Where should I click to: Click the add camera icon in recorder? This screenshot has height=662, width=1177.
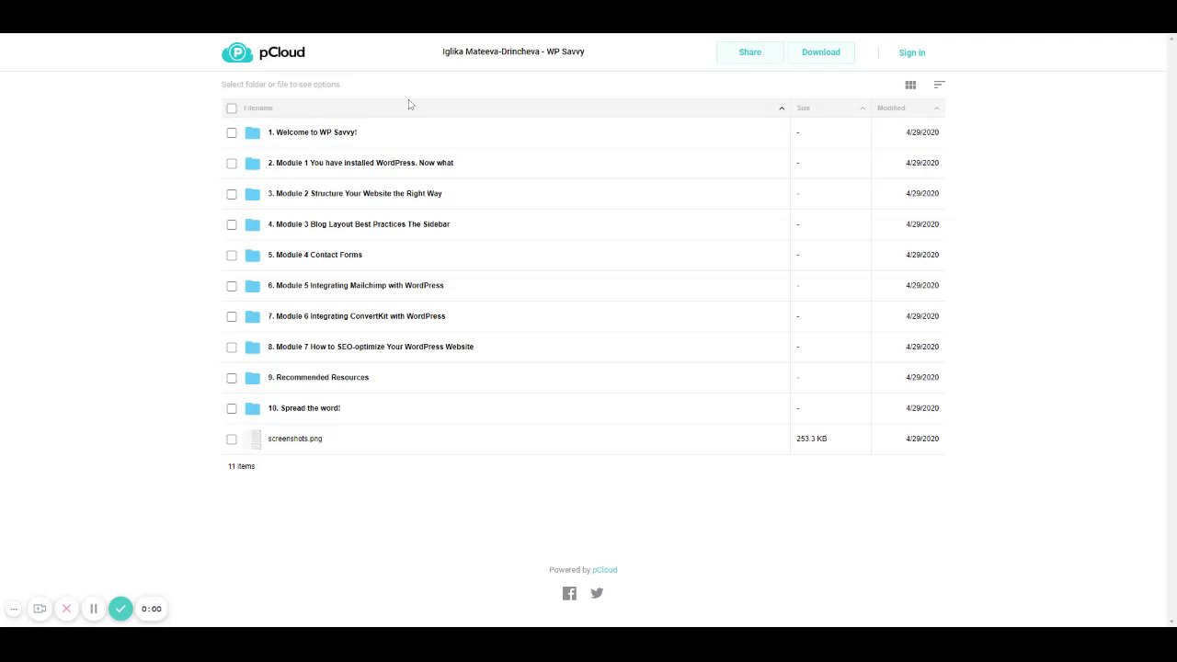(x=40, y=609)
